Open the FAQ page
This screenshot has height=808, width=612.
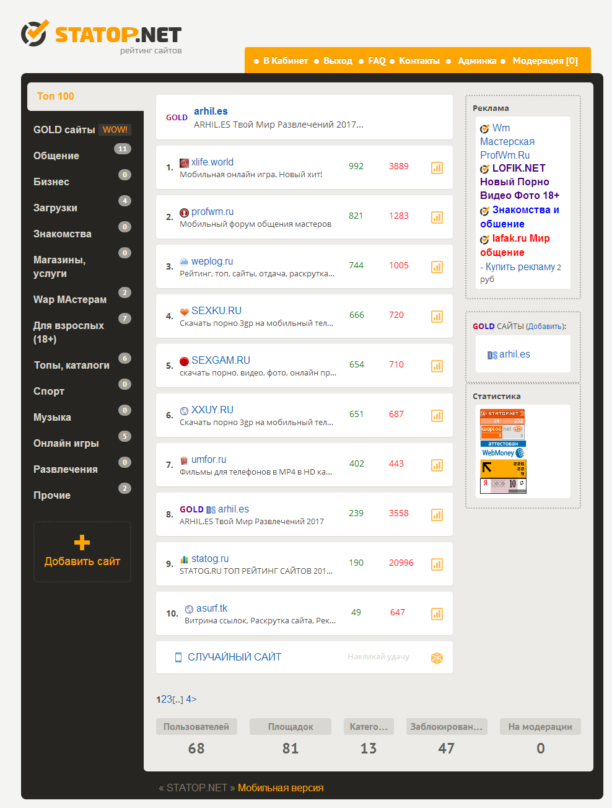[377, 61]
